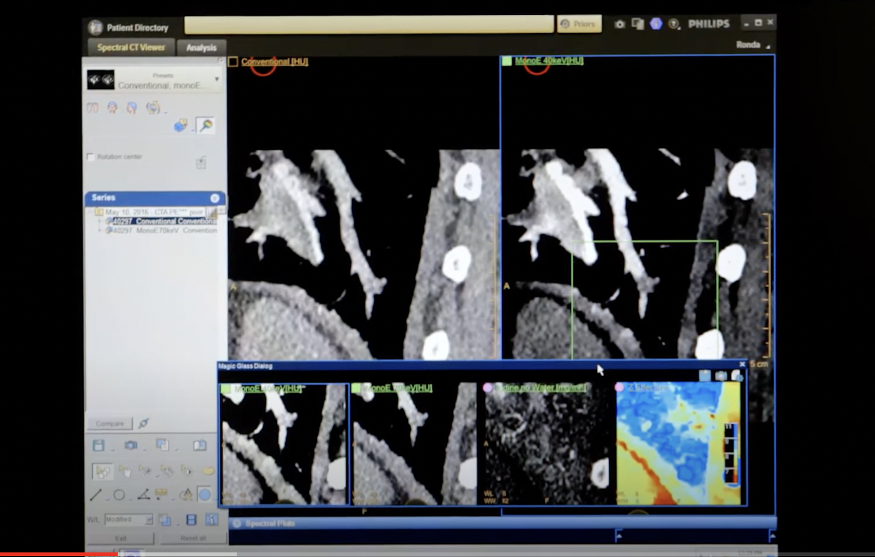Enable the Rotation center checkbox
875x557 pixels.
click(90, 157)
